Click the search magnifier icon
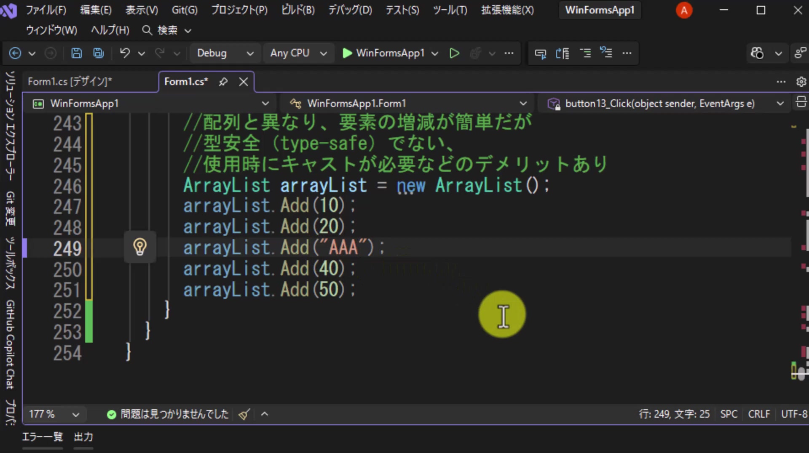 (x=147, y=30)
